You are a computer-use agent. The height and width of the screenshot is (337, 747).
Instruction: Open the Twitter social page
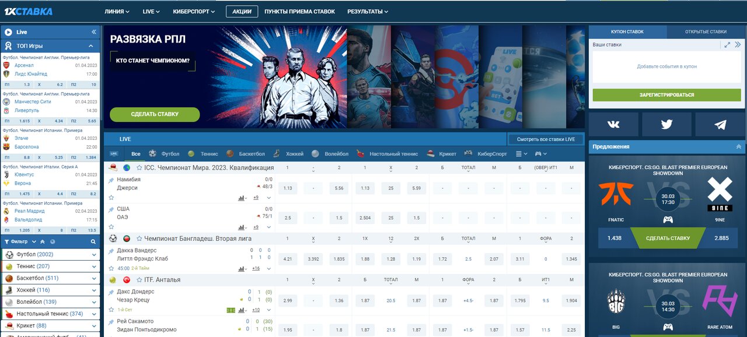click(x=667, y=124)
